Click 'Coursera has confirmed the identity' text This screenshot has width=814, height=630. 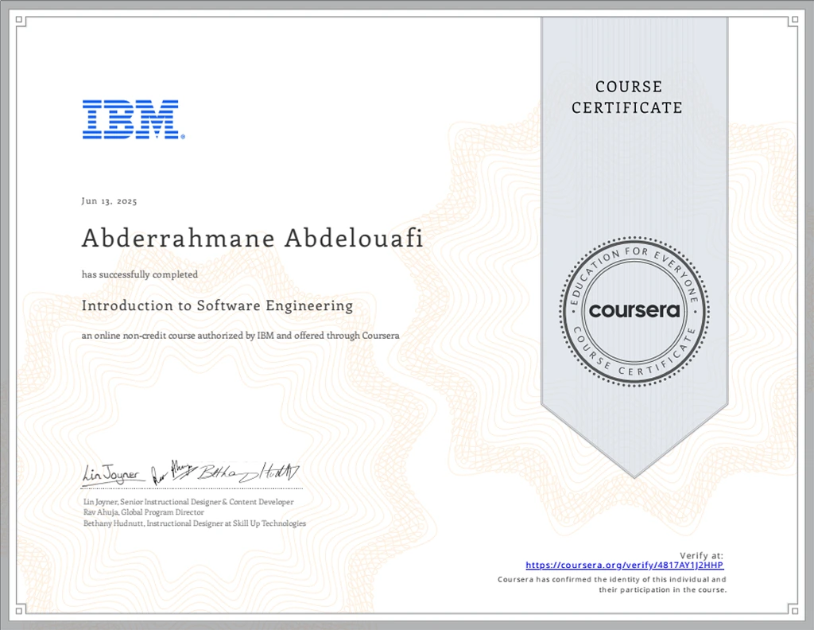point(612,585)
